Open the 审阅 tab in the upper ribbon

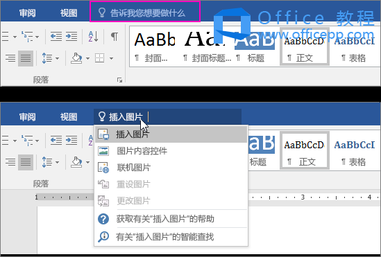point(28,13)
